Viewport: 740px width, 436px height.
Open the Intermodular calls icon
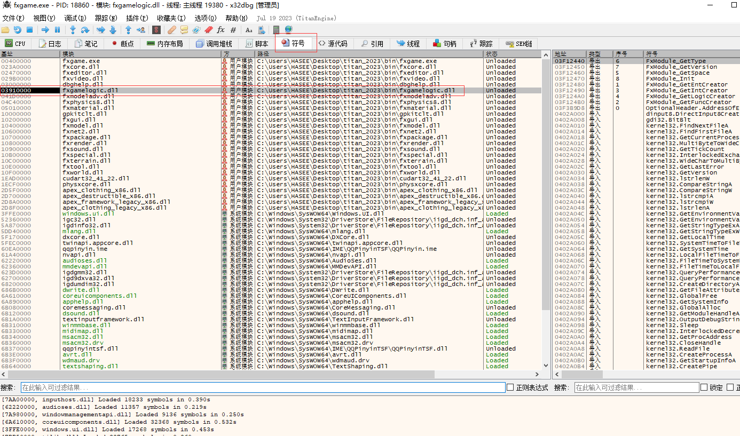(x=261, y=30)
